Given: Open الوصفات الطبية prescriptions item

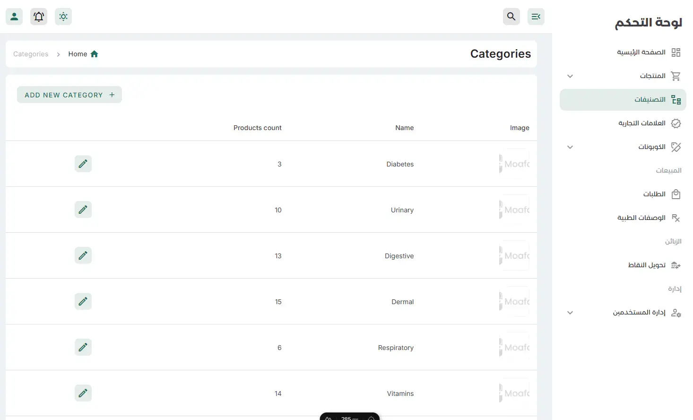Looking at the screenshot, I should tap(623, 218).
